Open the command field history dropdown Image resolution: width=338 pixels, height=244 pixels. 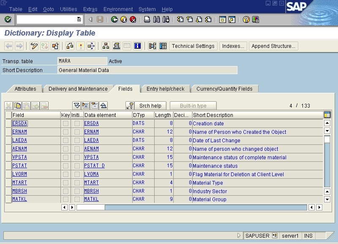(79, 19)
